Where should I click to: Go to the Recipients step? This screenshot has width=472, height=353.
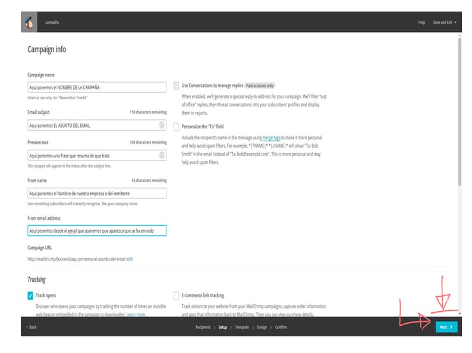(x=204, y=327)
